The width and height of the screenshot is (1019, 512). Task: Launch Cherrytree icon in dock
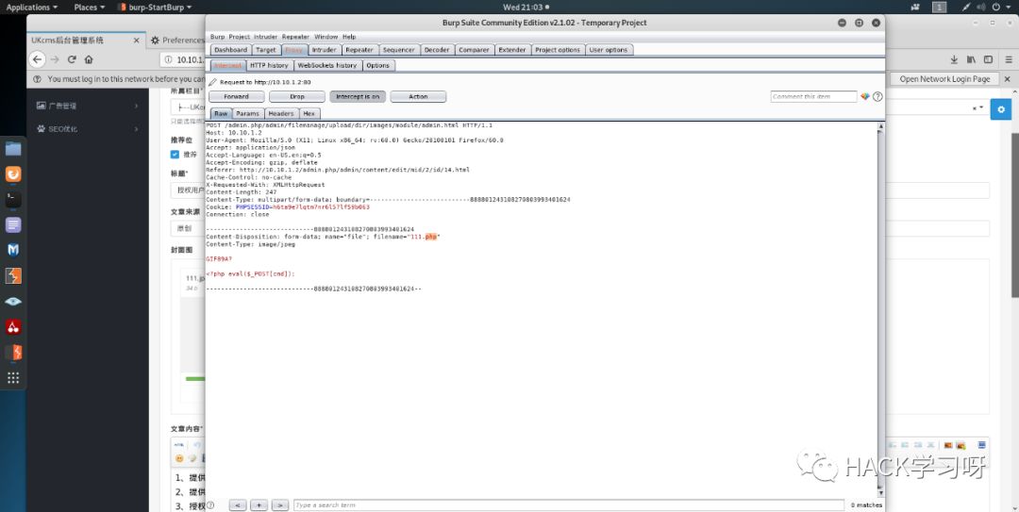coord(13,327)
